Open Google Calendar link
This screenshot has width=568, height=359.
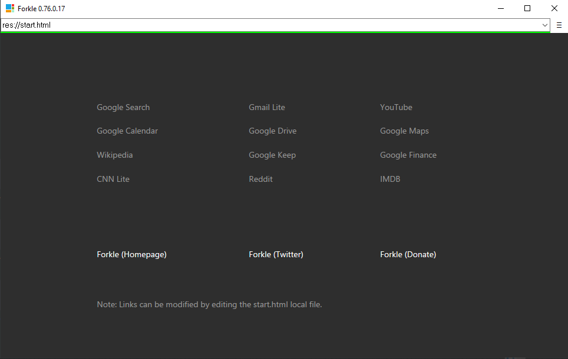pyautogui.click(x=127, y=131)
